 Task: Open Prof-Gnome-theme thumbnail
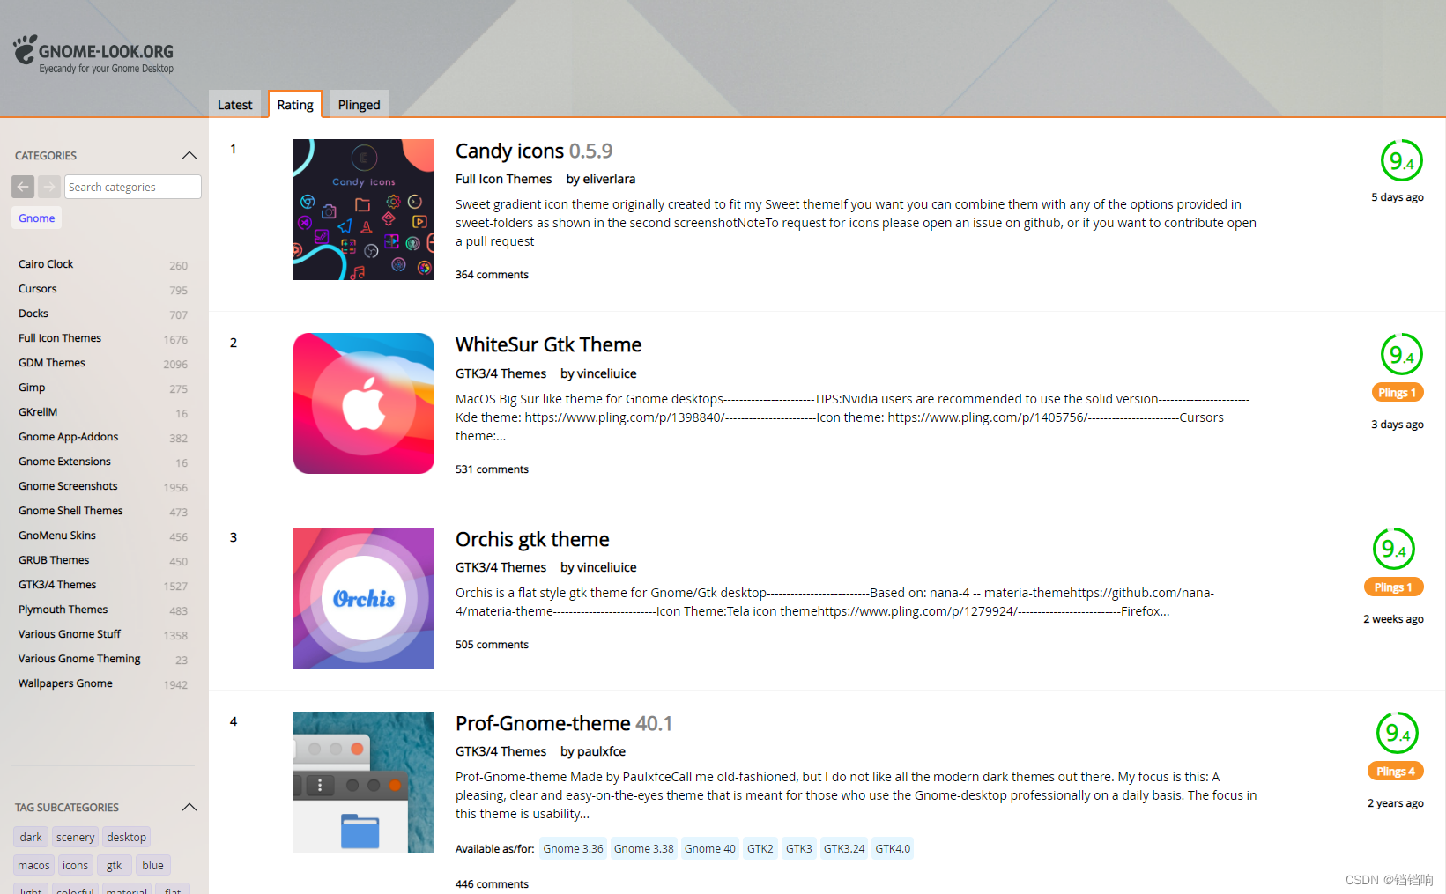(364, 782)
